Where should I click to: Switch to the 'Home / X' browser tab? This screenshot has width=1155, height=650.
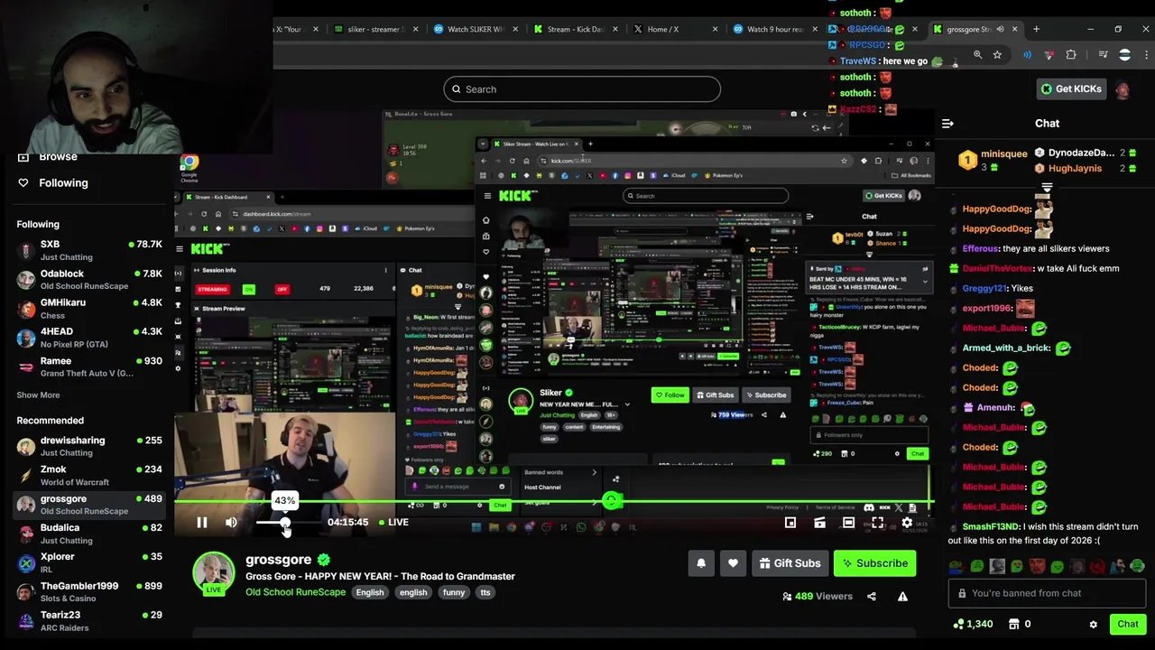click(x=673, y=30)
